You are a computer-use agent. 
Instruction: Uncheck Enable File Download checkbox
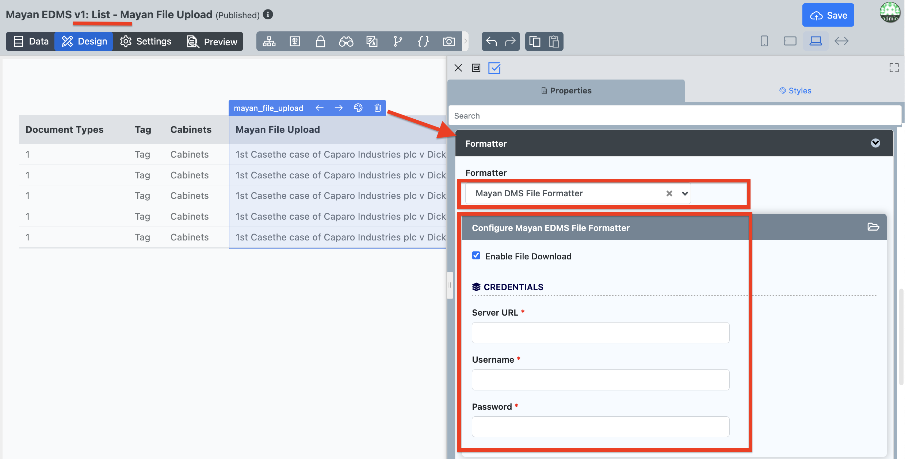point(476,255)
